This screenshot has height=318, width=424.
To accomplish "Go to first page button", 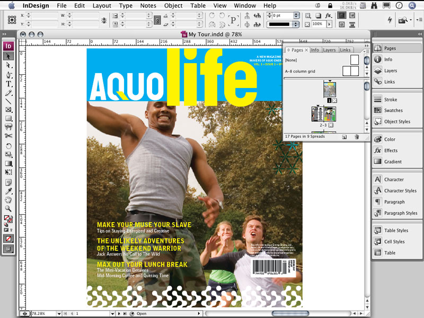I will click(x=65, y=314).
